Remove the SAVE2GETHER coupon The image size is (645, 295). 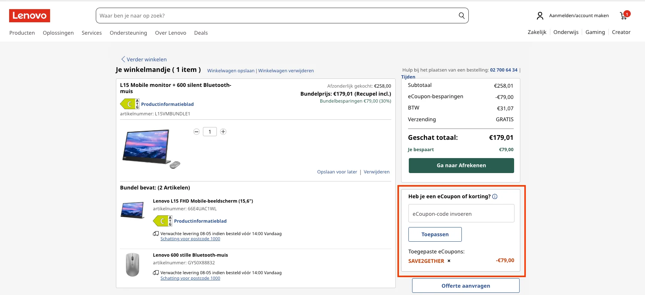pyautogui.click(x=449, y=261)
